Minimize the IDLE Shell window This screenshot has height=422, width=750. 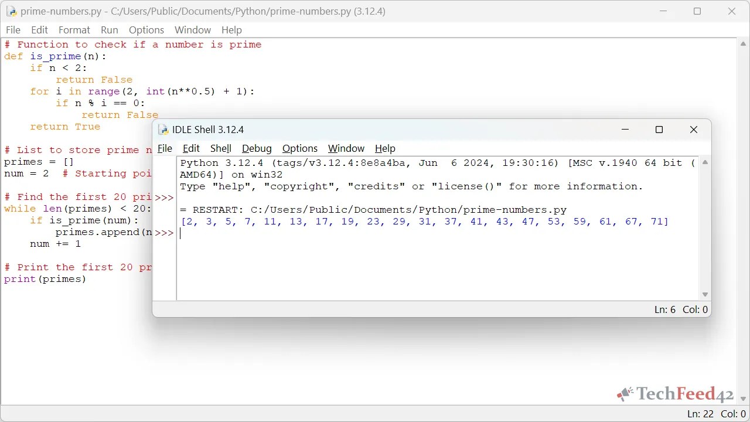(625, 130)
